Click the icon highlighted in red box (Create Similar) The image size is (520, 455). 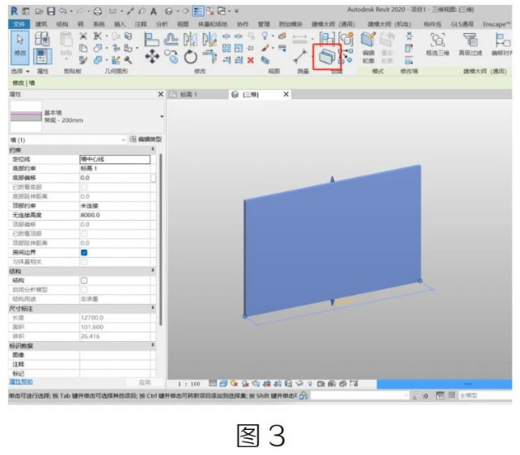pos(327,57)
